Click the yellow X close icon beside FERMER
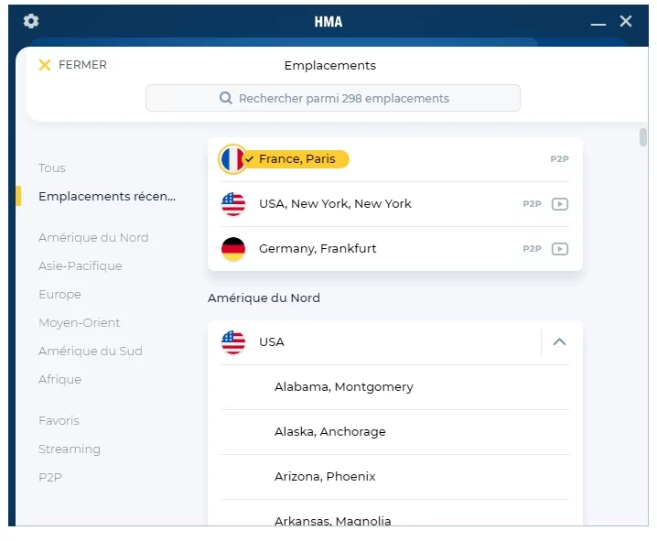657x541 pixels. [x=45, y=65]
